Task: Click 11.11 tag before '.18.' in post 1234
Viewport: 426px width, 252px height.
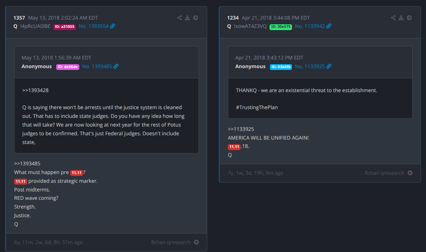Action: click(234, 147)
